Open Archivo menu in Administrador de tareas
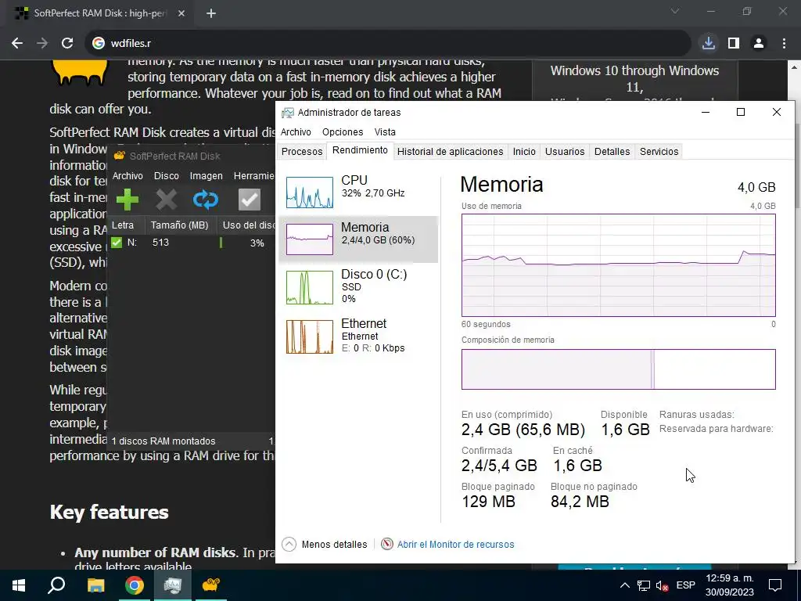 click(296, 131)
